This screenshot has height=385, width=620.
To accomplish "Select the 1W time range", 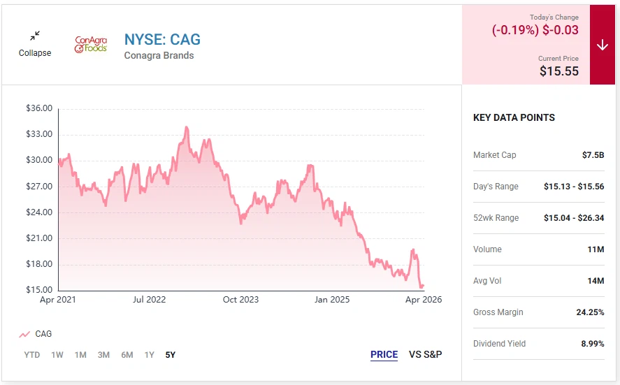I will tap(57, 355).
